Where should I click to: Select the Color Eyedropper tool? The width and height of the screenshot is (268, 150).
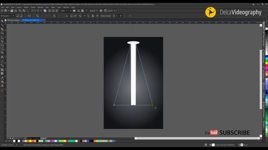[2, 78]
